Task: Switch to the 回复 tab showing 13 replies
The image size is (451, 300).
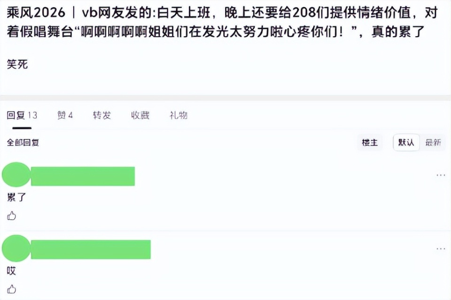Action: pyautogui.click(x=21, y=115)
